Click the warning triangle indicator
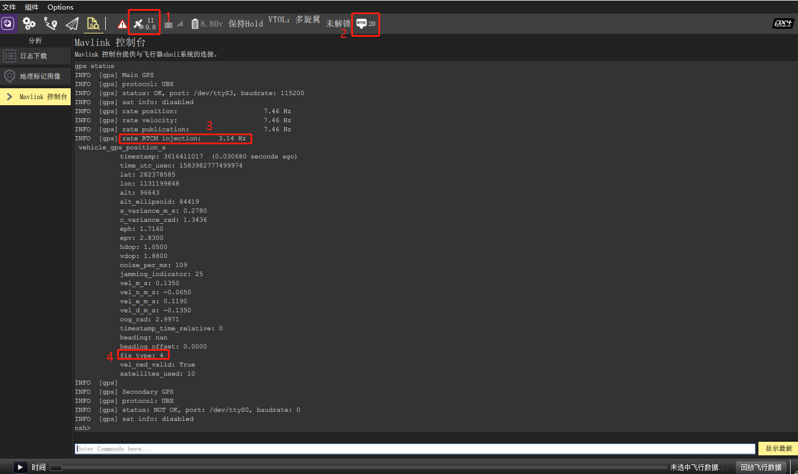798x474 pixels. coord(122,24)
